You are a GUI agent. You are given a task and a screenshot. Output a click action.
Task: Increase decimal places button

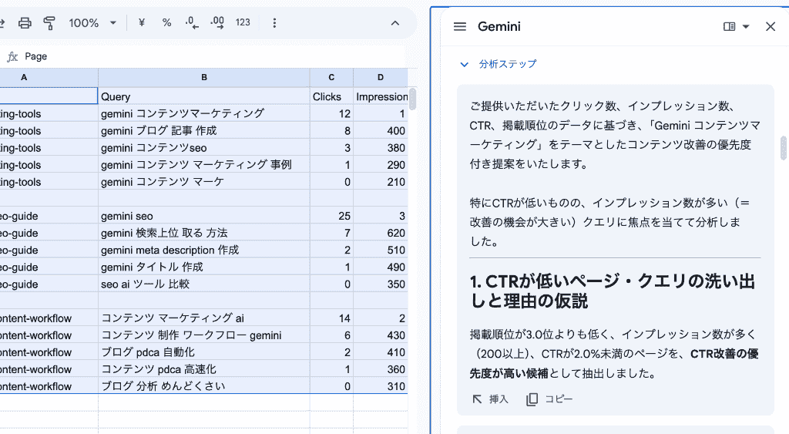coord(217,23)
